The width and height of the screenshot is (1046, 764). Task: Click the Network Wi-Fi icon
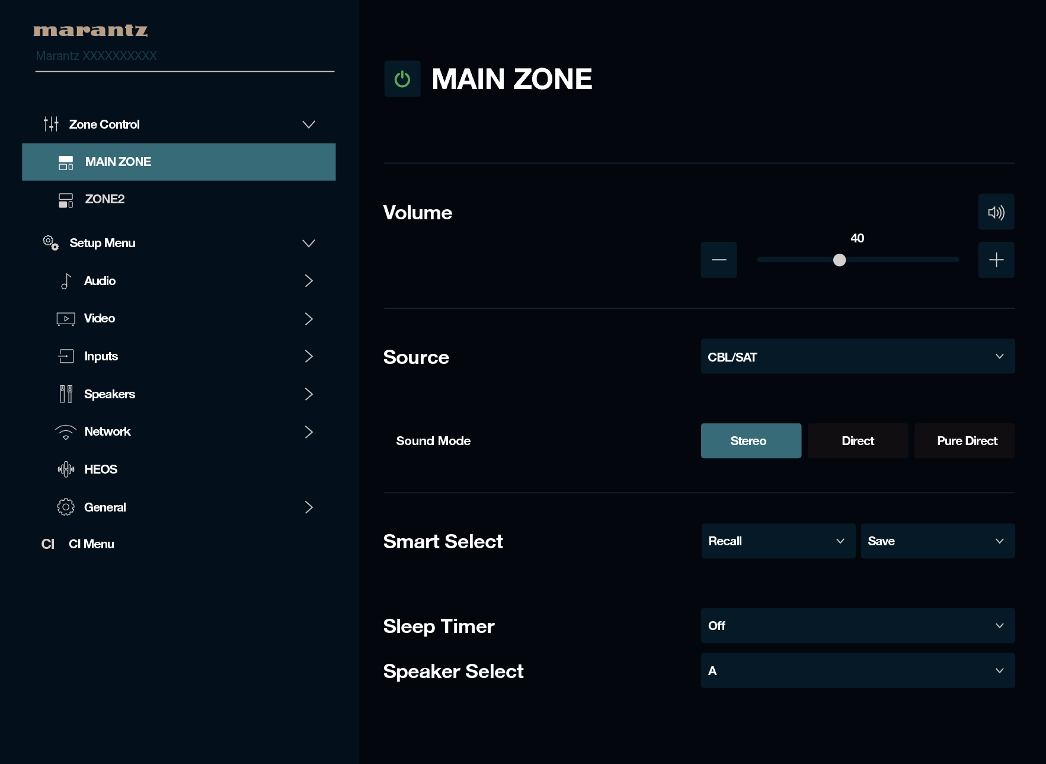click(x=66, y=432)
